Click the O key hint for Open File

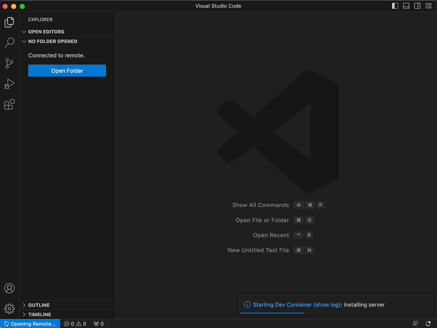[x=309, y=220]
